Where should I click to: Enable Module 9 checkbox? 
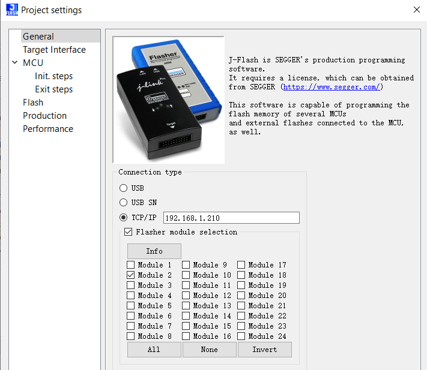tap(186, 265)
